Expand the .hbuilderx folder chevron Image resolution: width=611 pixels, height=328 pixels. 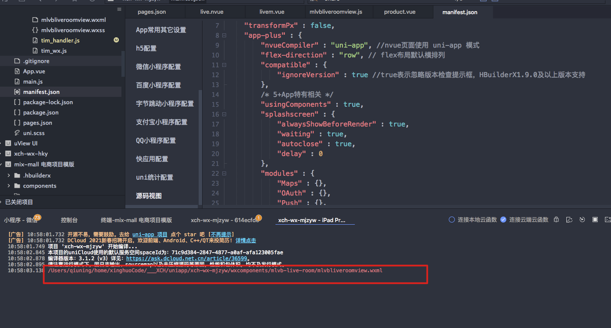[x=9, y=175]
